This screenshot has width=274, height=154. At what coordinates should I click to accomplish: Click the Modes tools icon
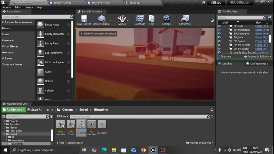point(122,19)
